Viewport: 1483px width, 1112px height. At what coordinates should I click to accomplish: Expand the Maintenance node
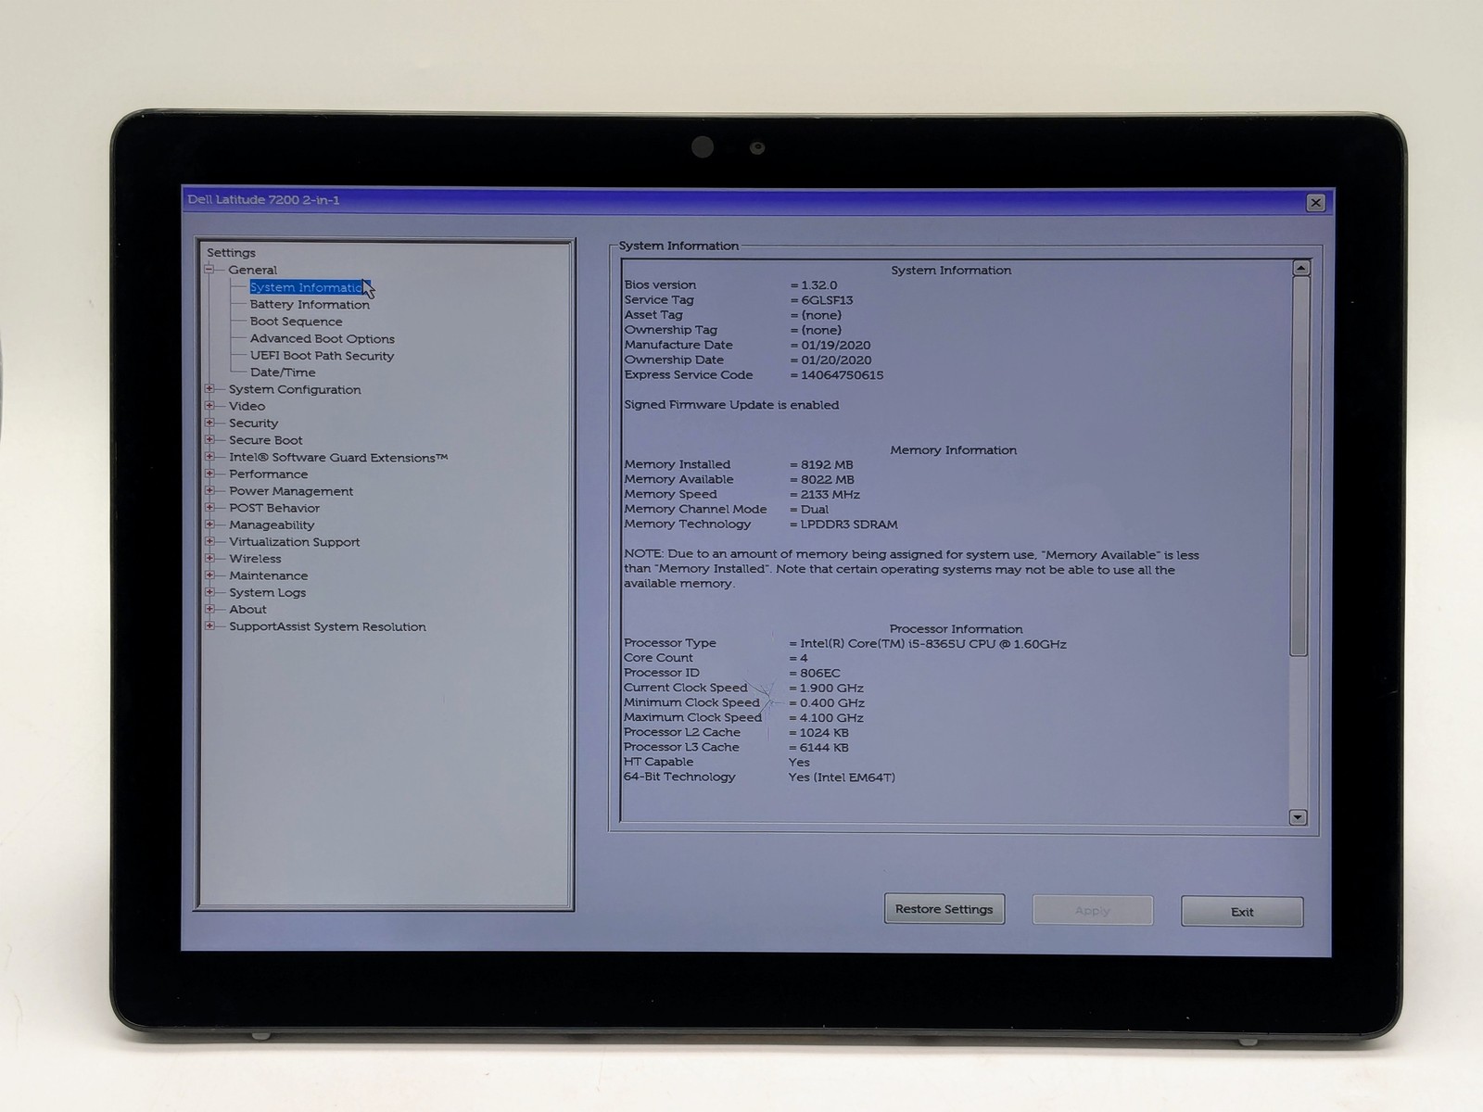point(209,575)
